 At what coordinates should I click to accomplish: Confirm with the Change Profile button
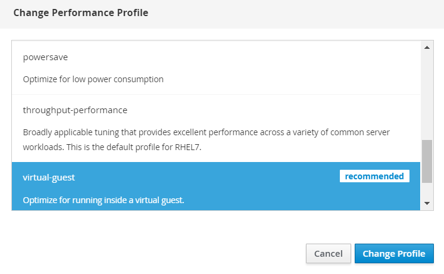click(394, 254)
